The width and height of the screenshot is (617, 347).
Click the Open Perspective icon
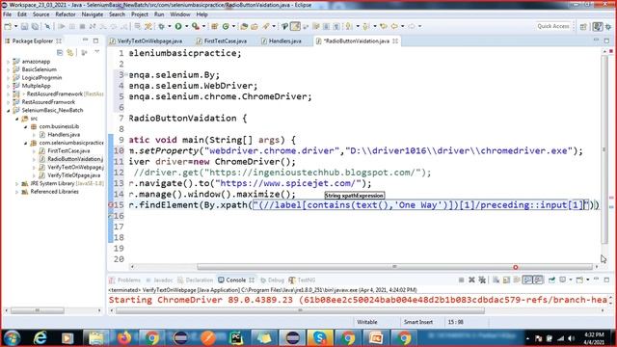[x=583, y=26]
